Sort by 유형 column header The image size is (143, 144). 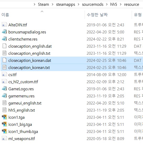137,15
